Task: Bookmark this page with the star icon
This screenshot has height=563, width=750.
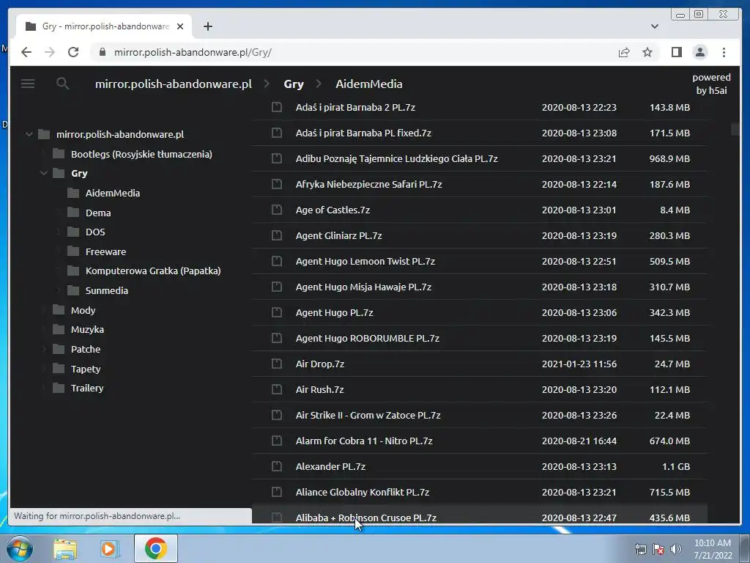Action: pos(647,52)
